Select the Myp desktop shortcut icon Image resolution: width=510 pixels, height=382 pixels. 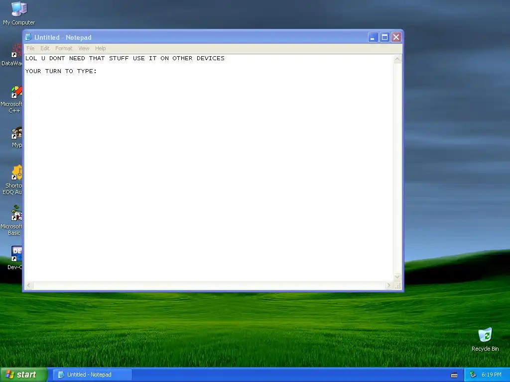tap(16, 137)
